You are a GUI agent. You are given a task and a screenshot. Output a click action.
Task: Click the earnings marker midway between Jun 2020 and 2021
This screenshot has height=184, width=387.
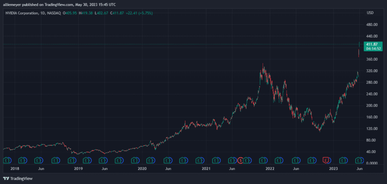[x=183, y=161]
